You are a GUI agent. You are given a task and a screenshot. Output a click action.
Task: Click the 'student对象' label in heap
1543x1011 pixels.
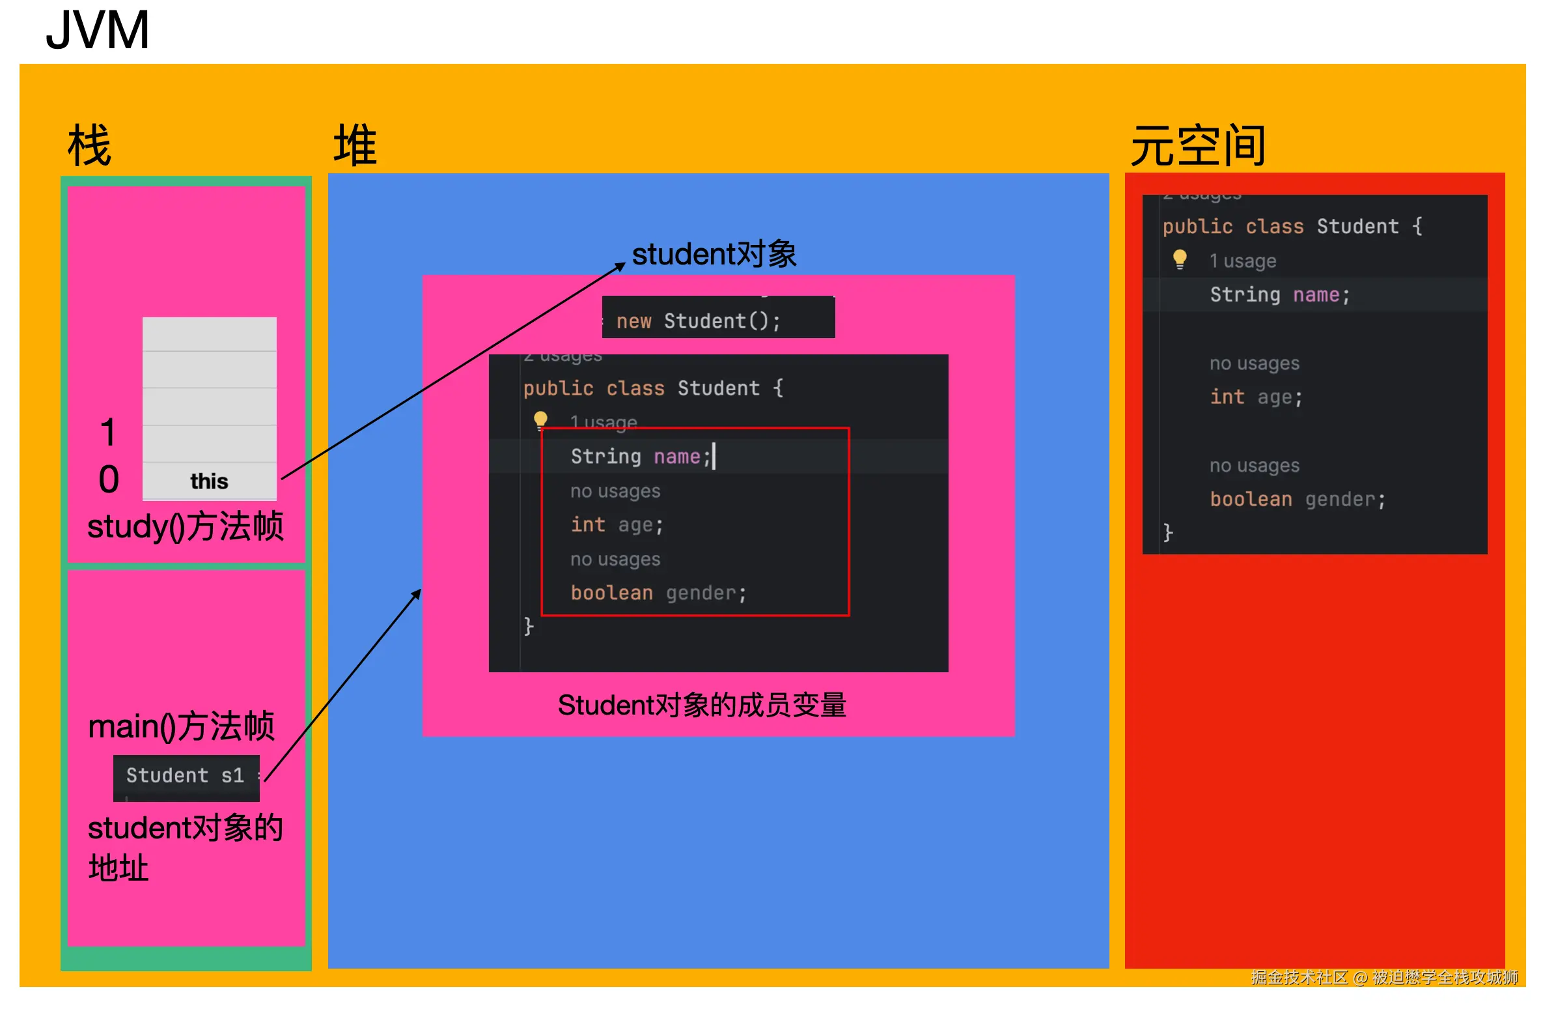(714, 253)
